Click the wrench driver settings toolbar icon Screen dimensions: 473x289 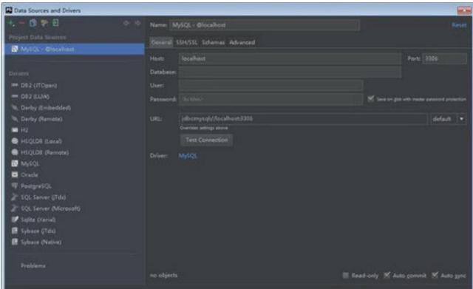click(x=44, y=23)
